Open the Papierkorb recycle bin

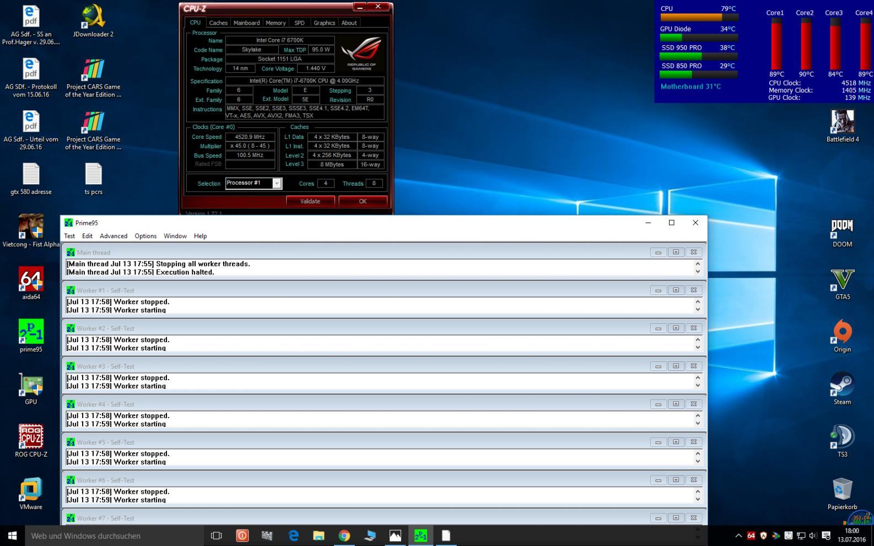(842, 494)
